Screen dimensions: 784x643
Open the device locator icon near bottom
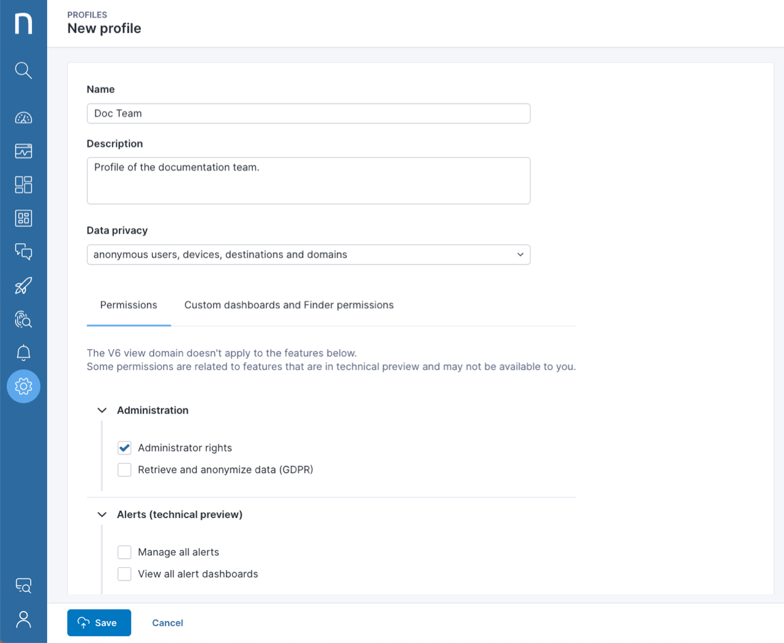click(x=23, y=585)
